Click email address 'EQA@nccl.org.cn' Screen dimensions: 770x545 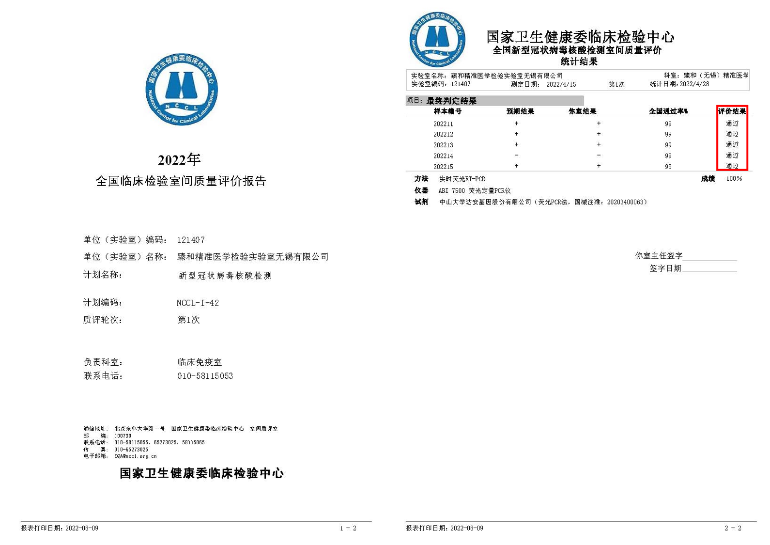tap(136, 456)
